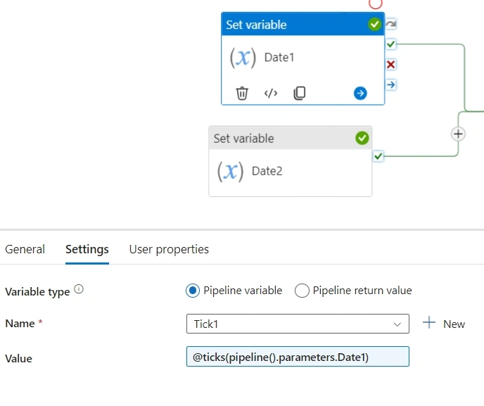
Task: Click blue arrow add-output icon on Date1
Action: (360, 93)
